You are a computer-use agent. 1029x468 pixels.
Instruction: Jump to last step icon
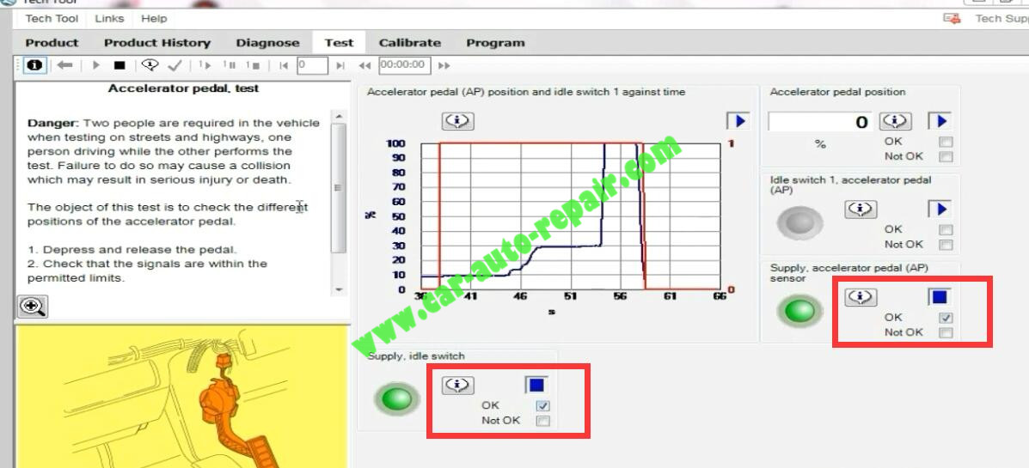(x=340, y=65)
